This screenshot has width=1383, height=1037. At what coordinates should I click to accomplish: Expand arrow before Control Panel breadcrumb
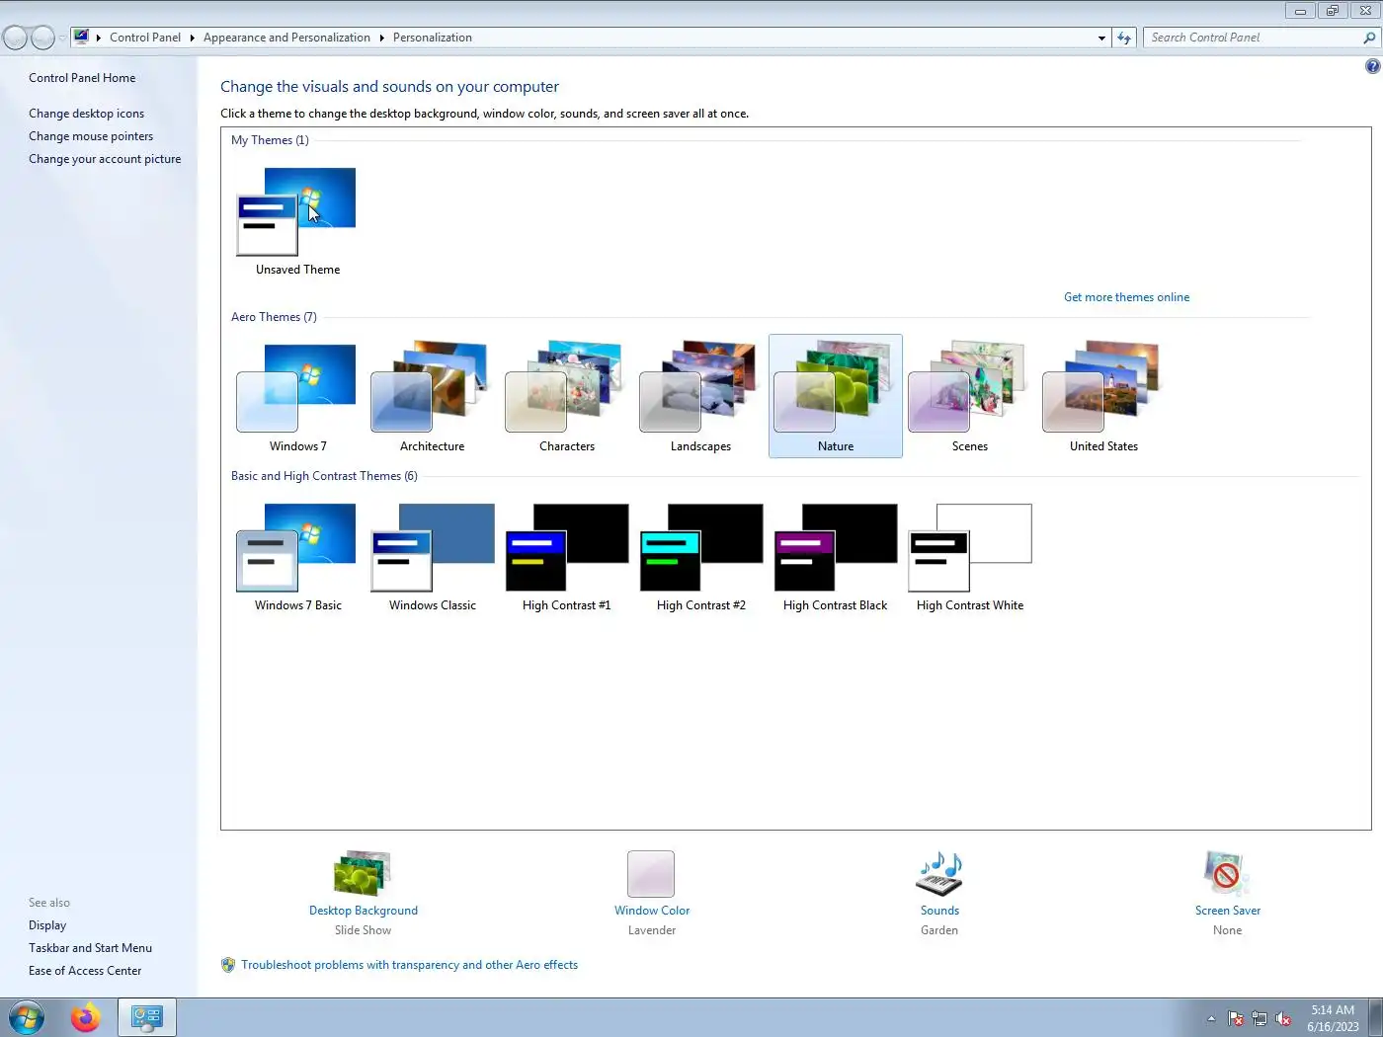point(99,38)
